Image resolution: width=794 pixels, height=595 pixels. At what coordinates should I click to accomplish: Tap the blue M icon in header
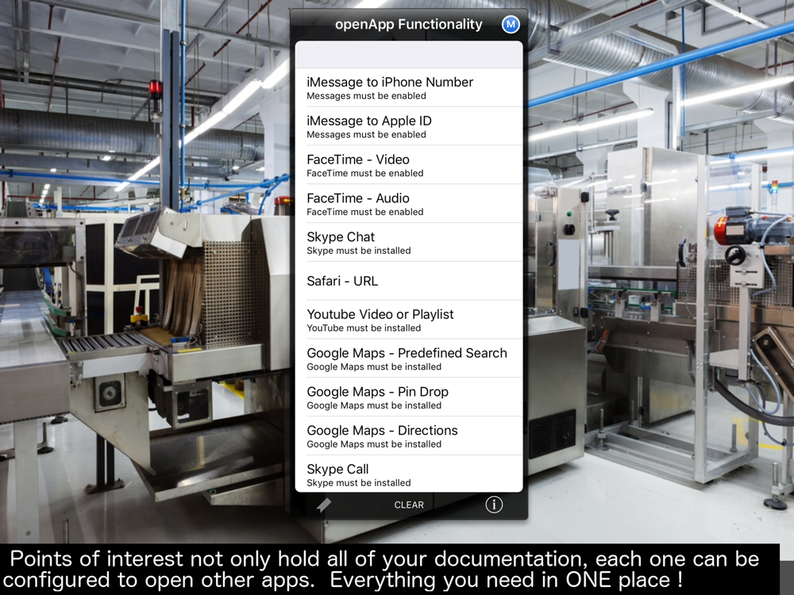tap(511, 24)
